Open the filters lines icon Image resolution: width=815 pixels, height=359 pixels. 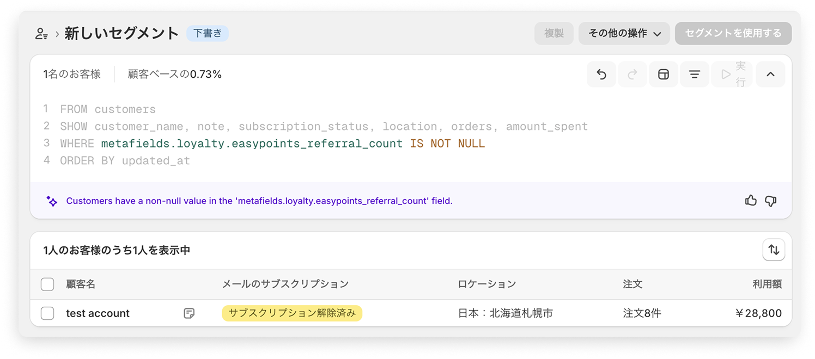(x=695, y=75)
